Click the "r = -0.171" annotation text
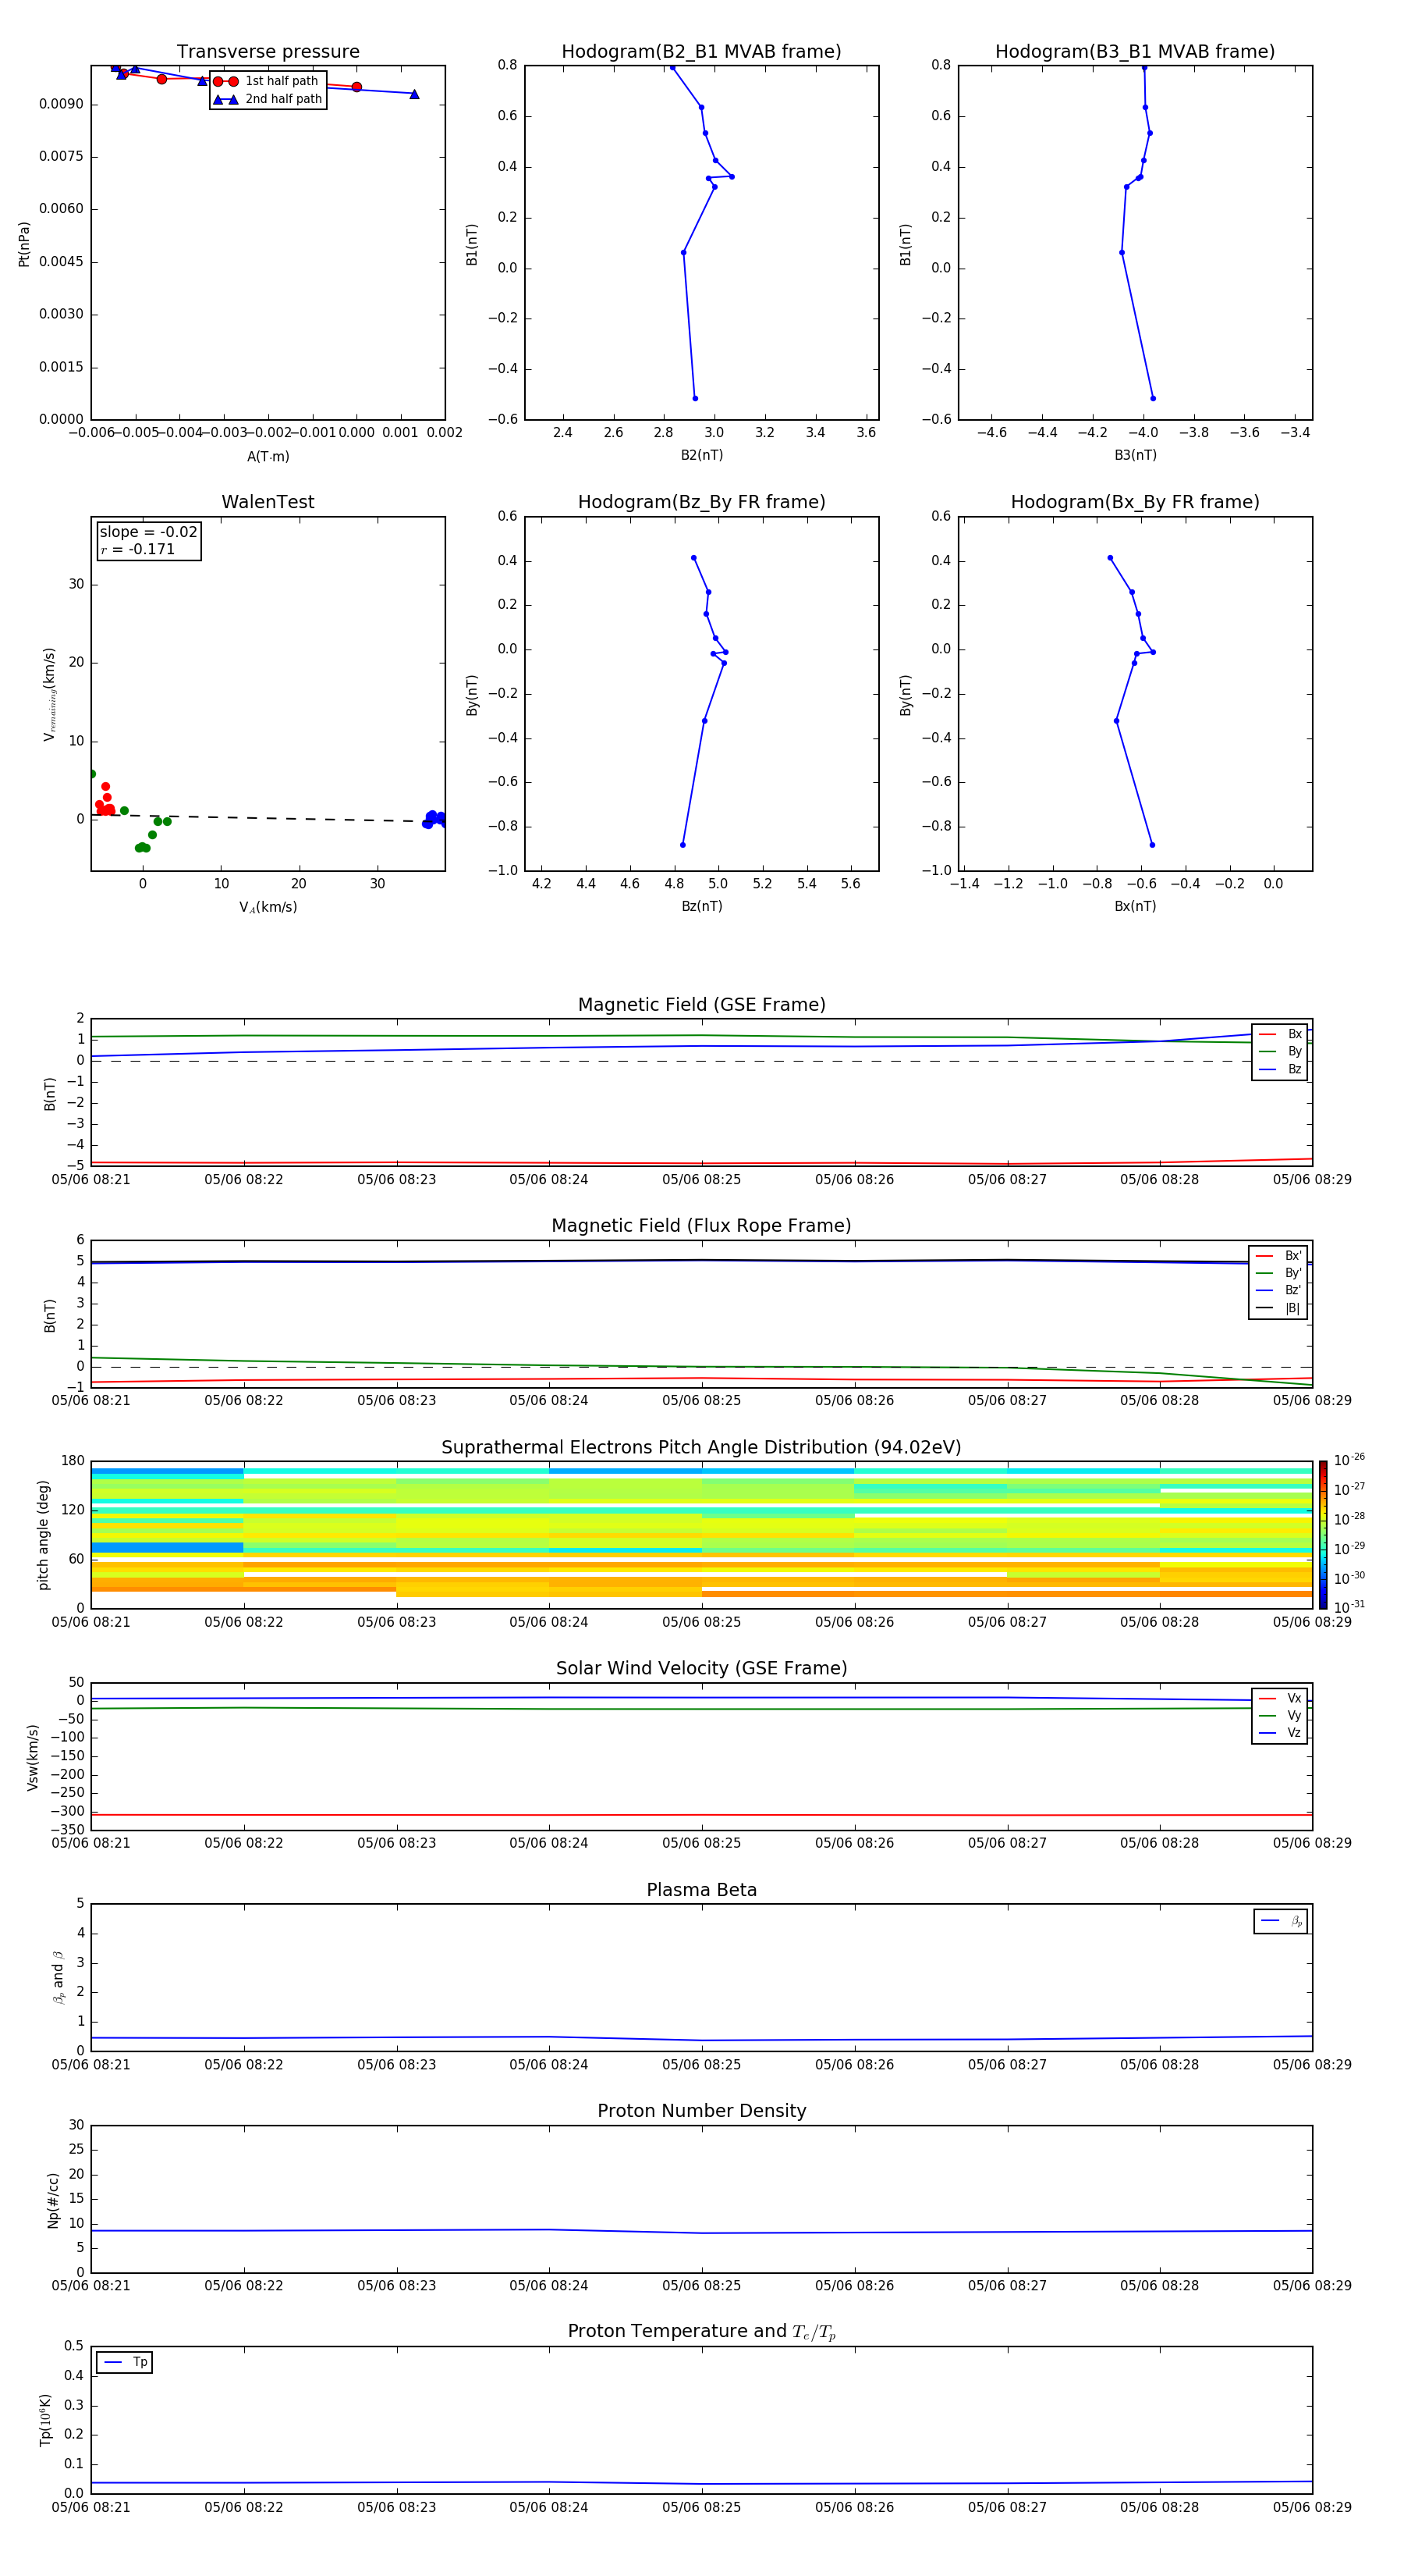 coord(138,549)
